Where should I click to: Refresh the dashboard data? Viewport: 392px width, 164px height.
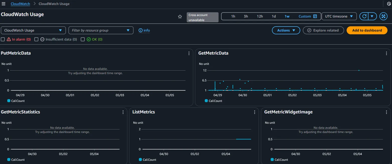(364, 16)
